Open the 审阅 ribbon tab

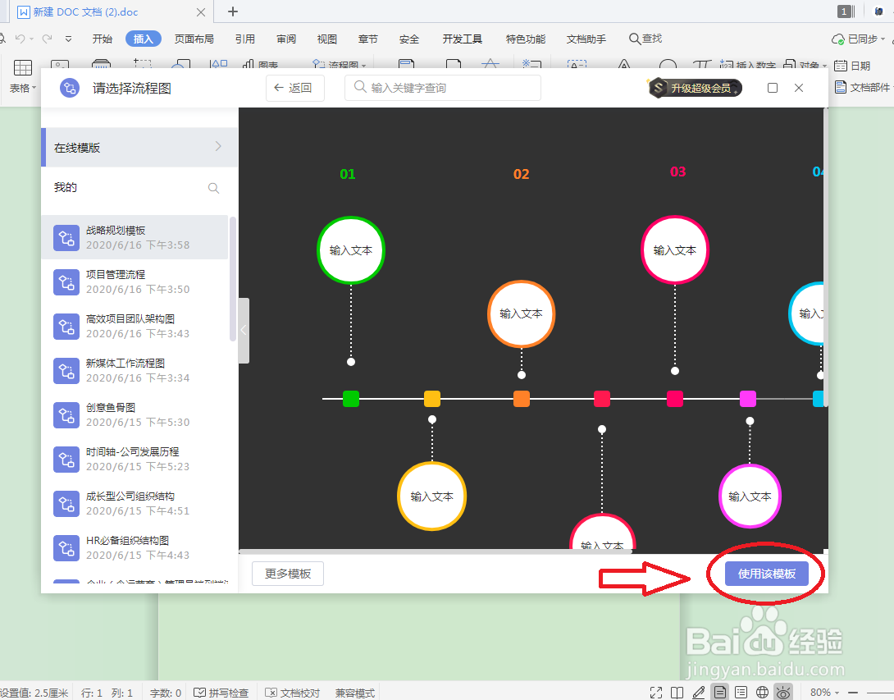tap(286, 39)
